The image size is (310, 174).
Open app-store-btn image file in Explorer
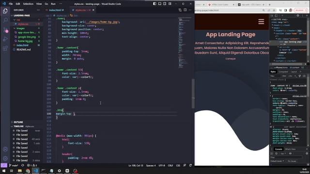27,32
